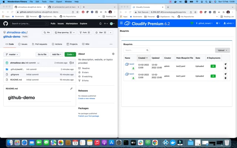
Task: Open the Wiki tab
Action: 86,44
